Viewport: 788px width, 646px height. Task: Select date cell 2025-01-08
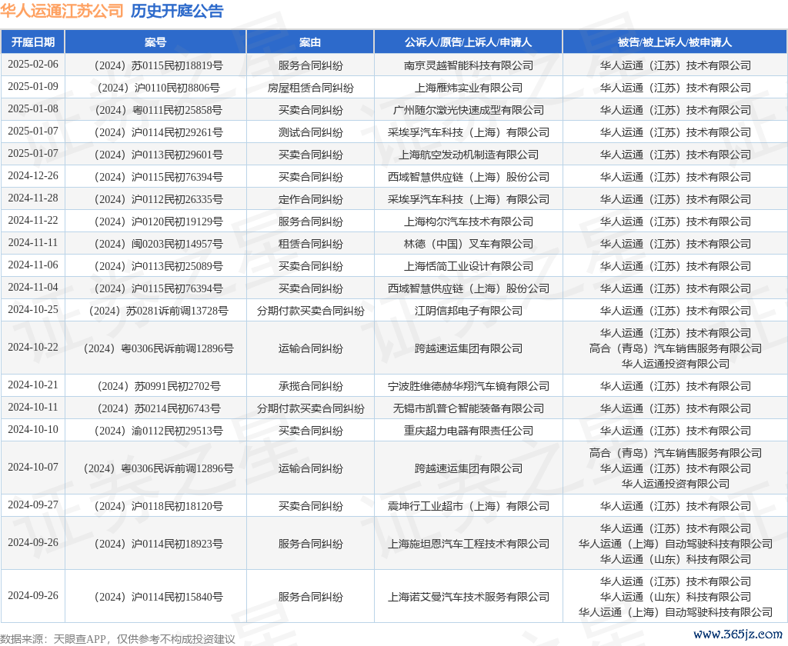click(33, 109)
